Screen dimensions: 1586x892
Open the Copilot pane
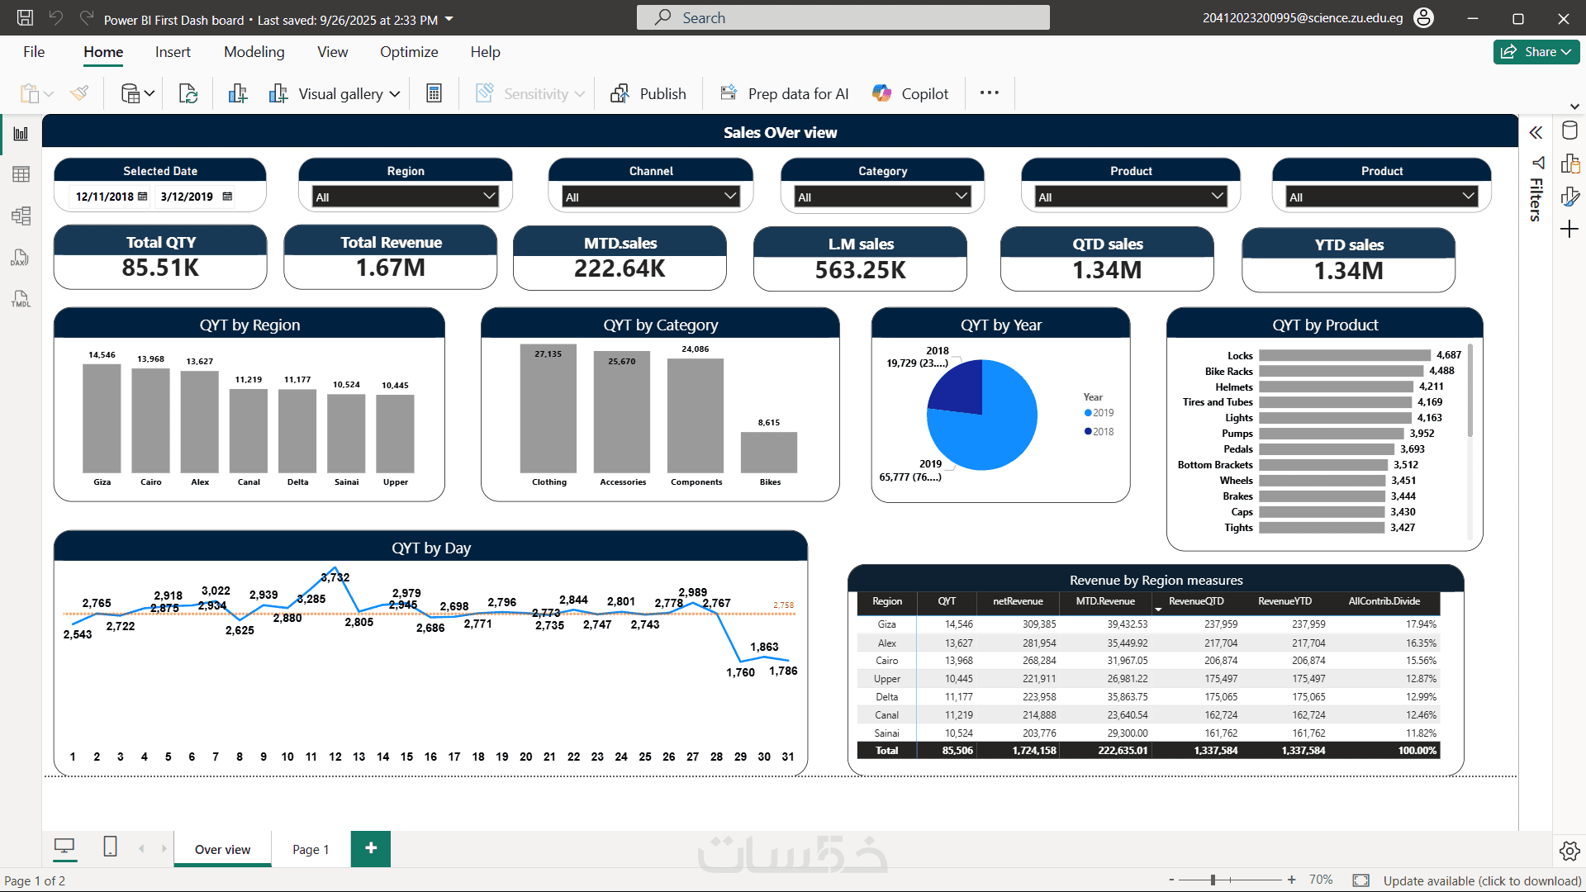(x=910, y=93)
